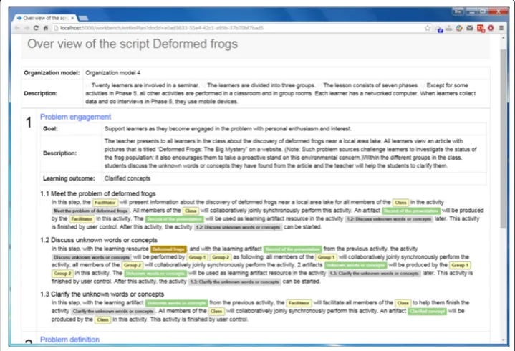Open the Chrome hamburger menu
This screenshot has height=351, width=515.
tap(501, 28)
